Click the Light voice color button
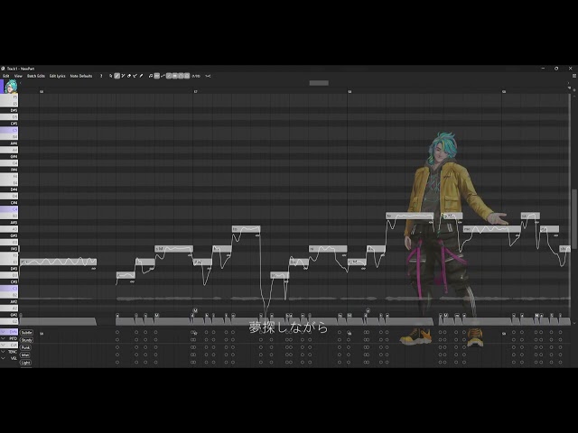This screenshot has width=578, height=433. (x=25, y=363)
